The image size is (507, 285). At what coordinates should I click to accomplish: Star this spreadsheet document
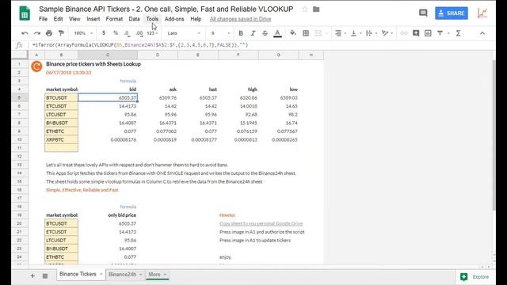point(304,9)
